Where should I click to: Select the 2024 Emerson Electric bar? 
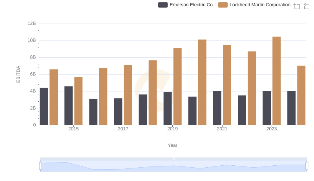coord(291,108)
